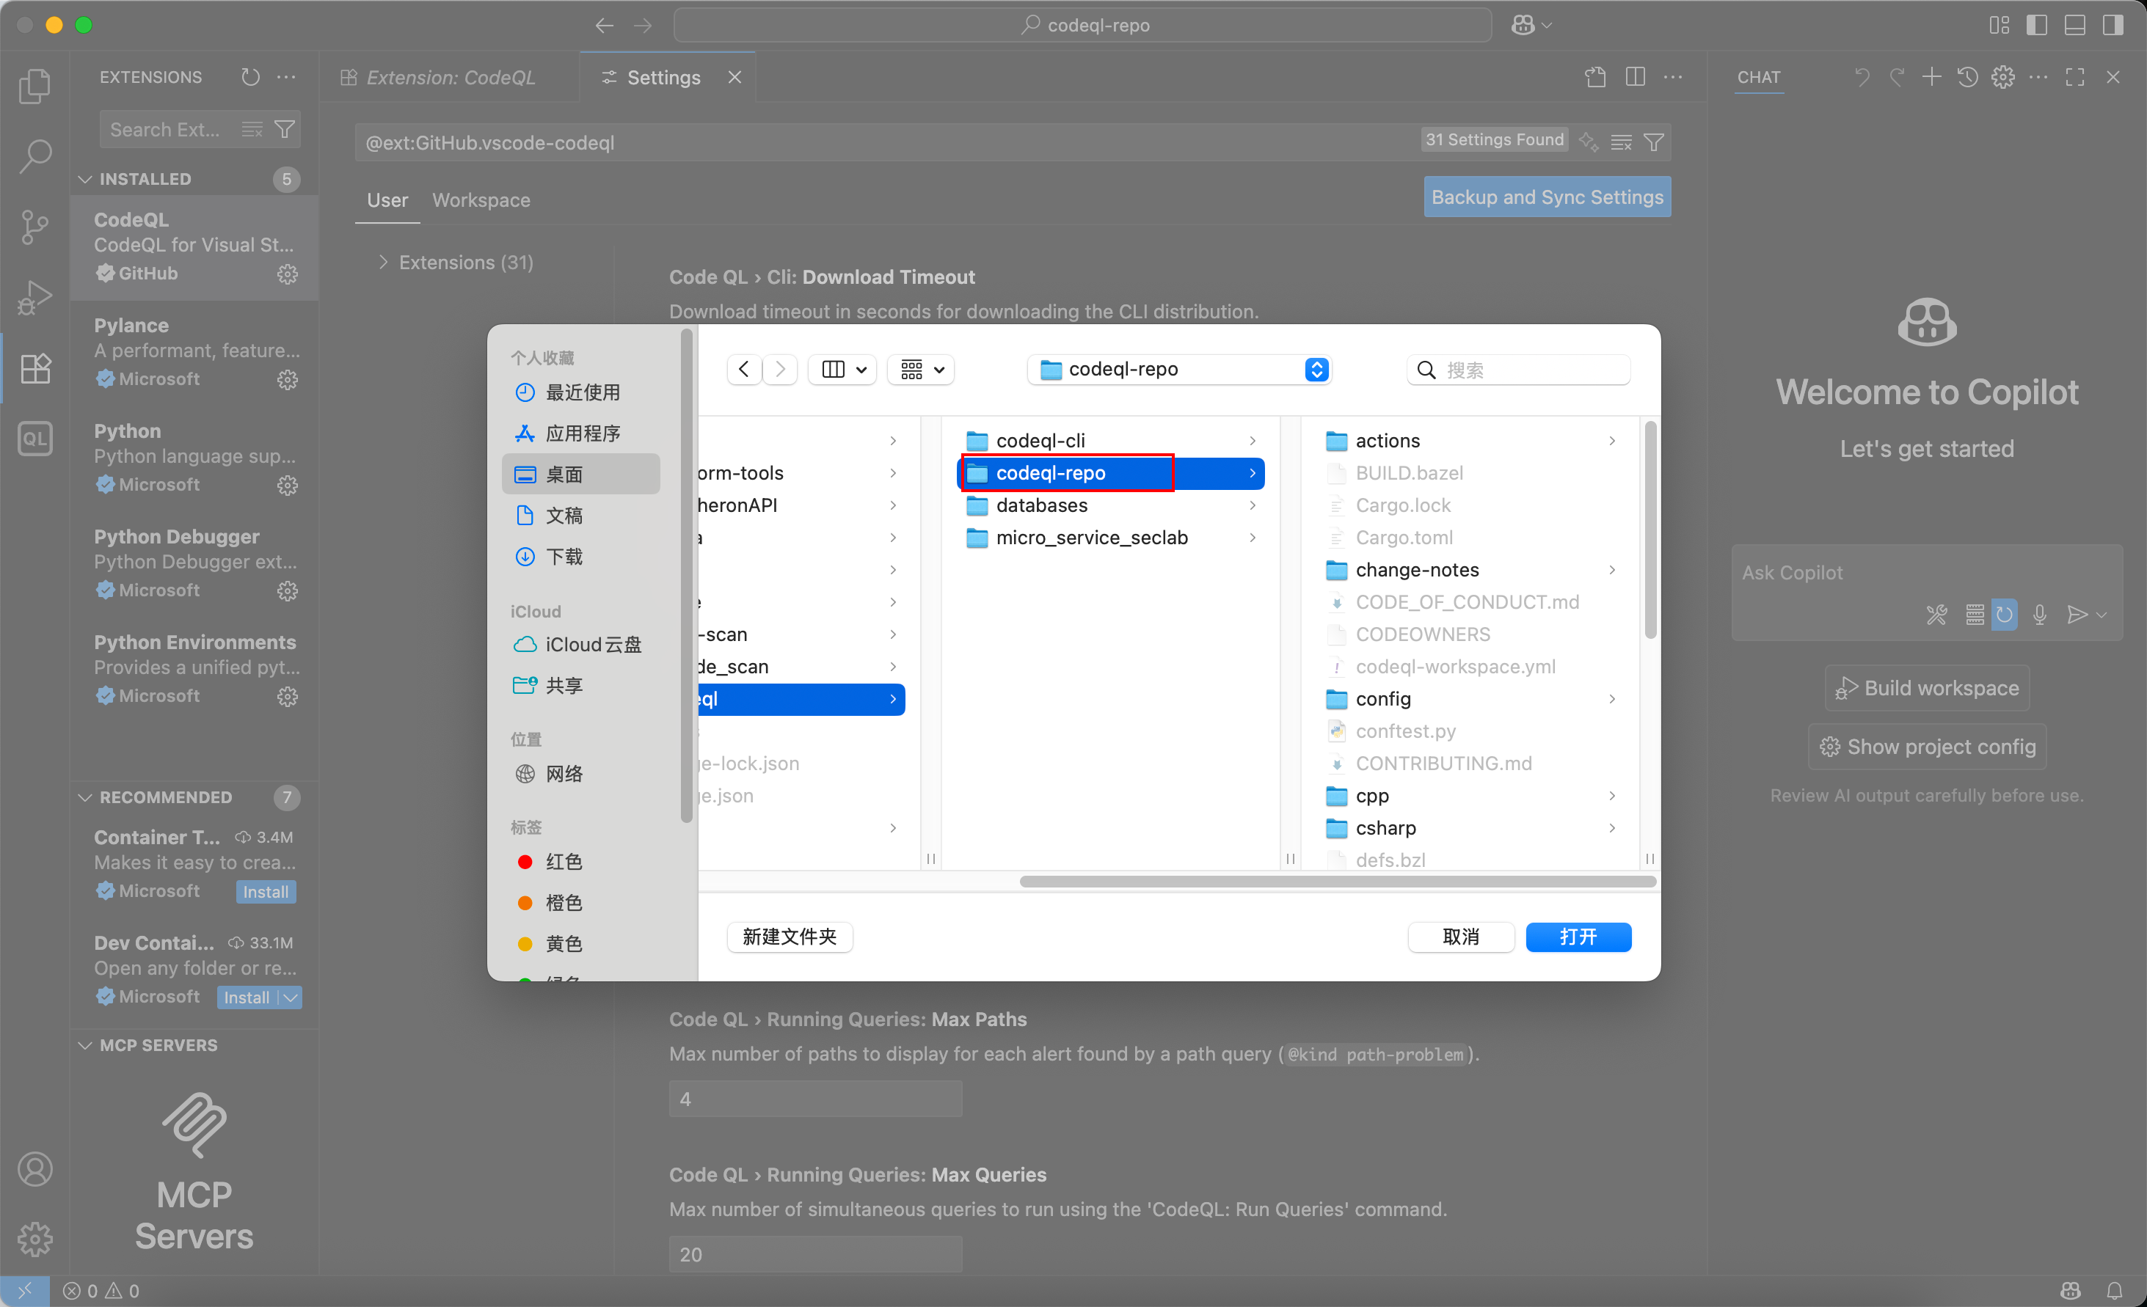Open notifications bell in status bar

(x=2114, y=1290)
